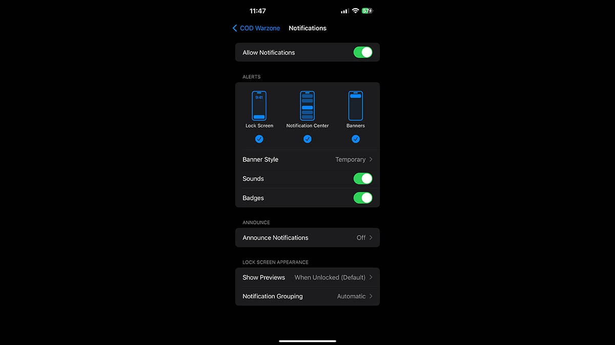Turn off the Badges switch
This screenshot has width=615, height=345.
[x=363, y=198]
